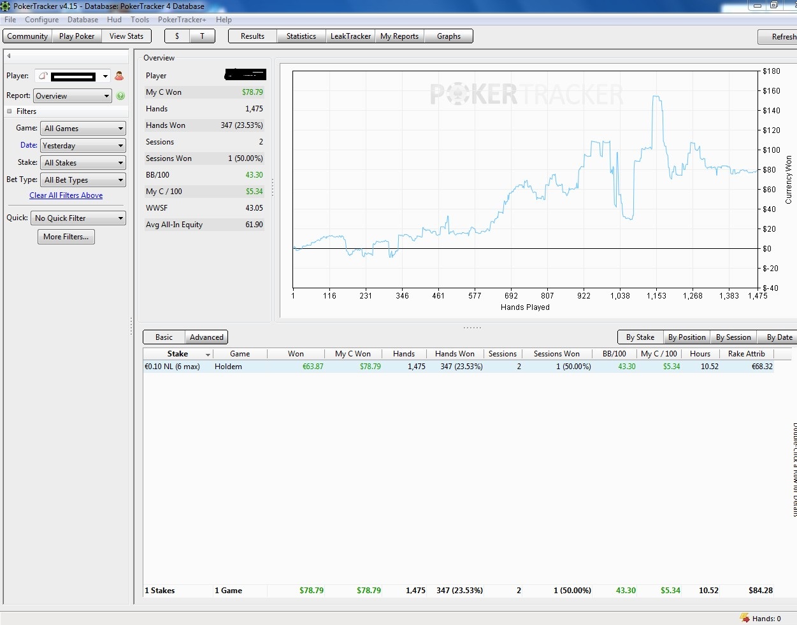Collapse the Filters section
797x625 pixels.
coord(10,111)
